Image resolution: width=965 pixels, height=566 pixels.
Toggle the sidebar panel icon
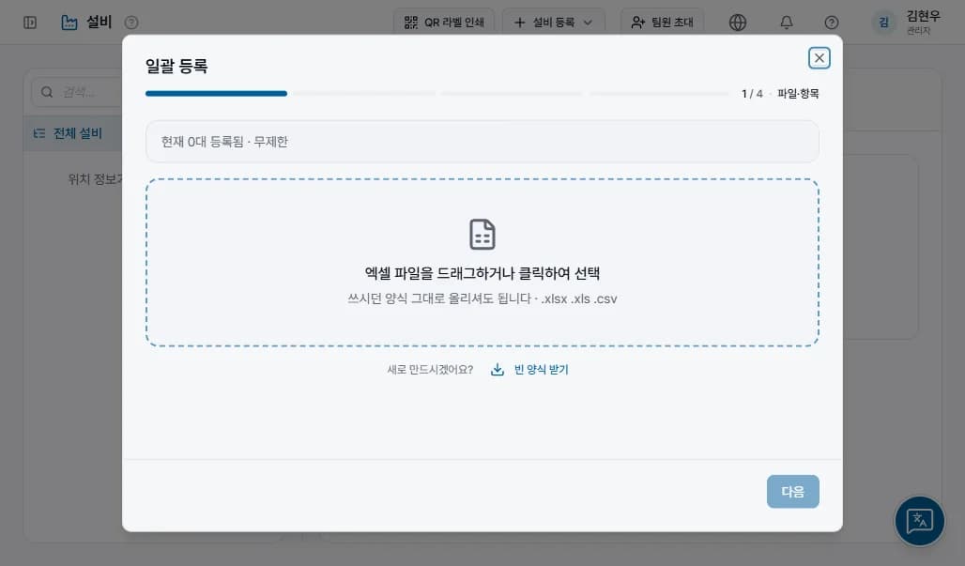(x=29, y=23)
